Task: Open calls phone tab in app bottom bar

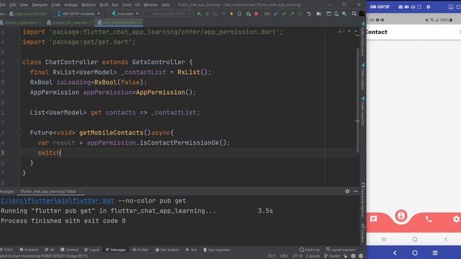Action: (x=429, y=219)
